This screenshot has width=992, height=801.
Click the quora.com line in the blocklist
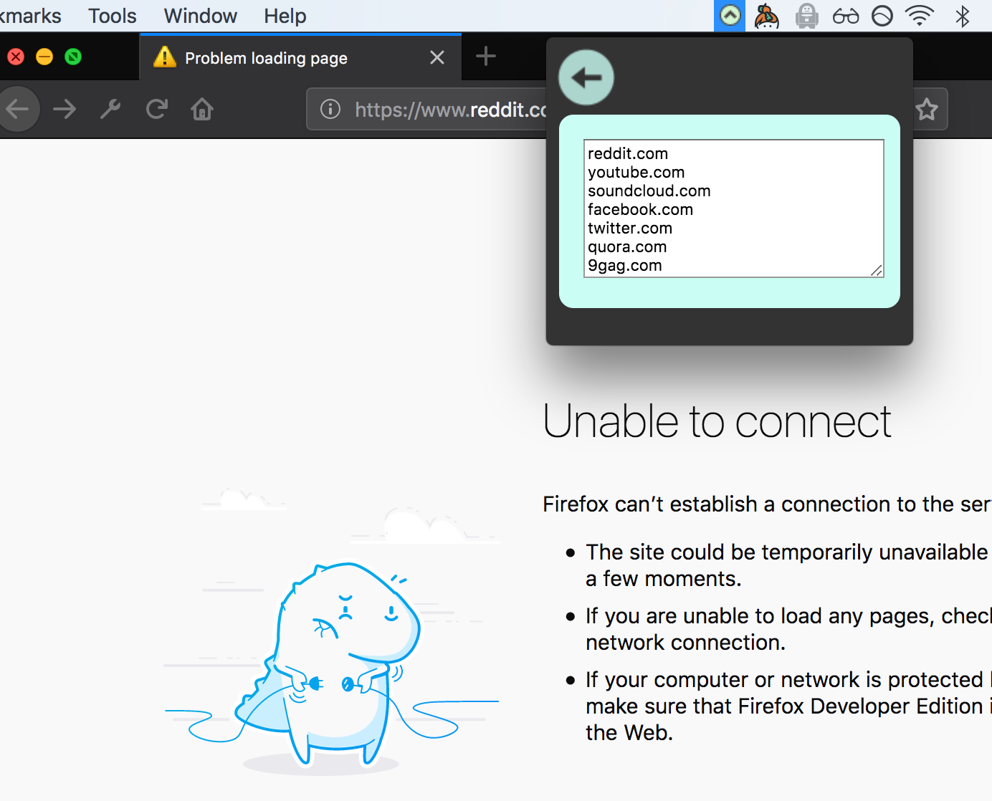627,246
